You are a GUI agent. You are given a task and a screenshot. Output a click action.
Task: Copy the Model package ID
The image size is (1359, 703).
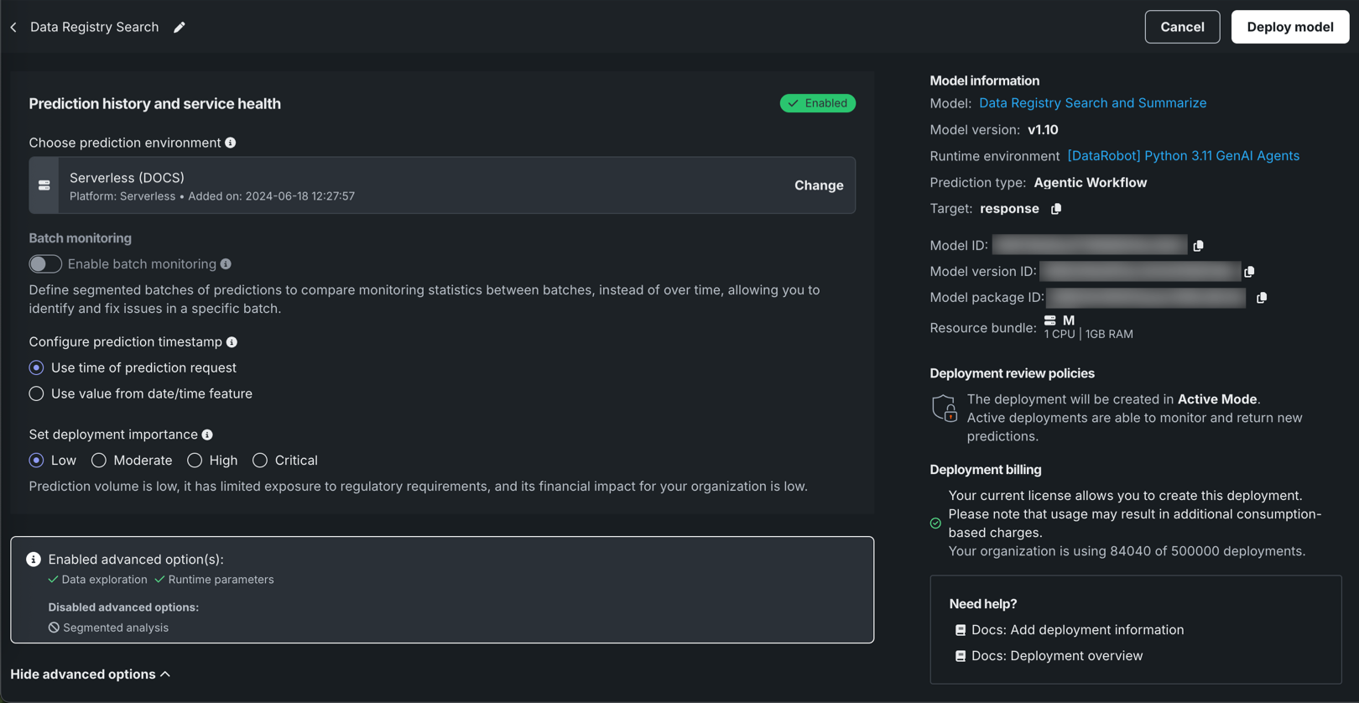(x=1261, y=298)
